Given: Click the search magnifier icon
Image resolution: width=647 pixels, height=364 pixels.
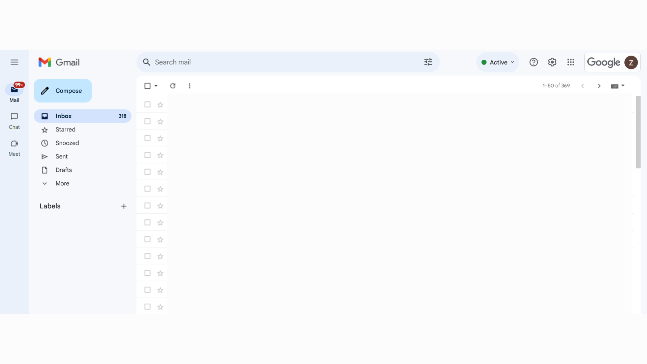Looking at the screenshot, I should (146, 62).
